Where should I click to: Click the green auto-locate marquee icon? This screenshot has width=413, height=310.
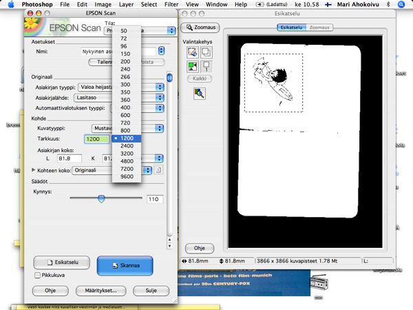[193, 66]
